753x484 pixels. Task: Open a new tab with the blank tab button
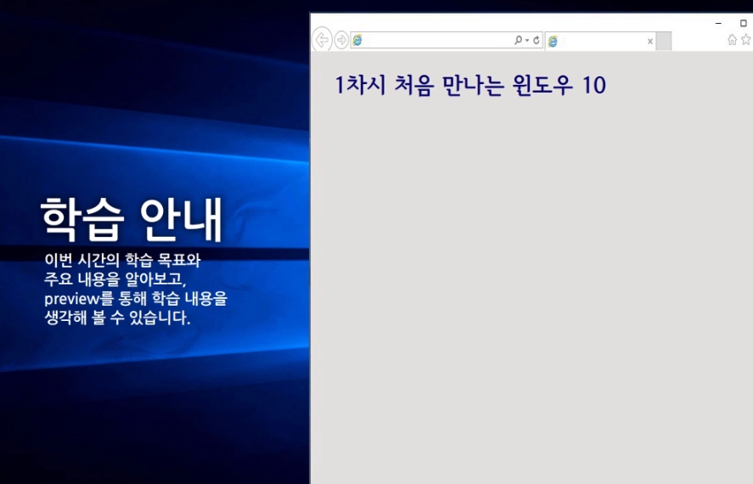point(664,42)
